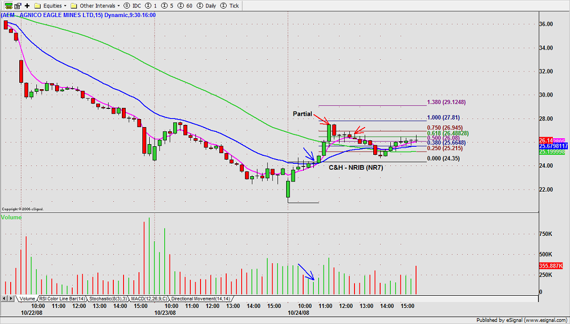The image size is (570, 324).
Task: Open the Other Intervals dropdown
Action: pos(96,6)
